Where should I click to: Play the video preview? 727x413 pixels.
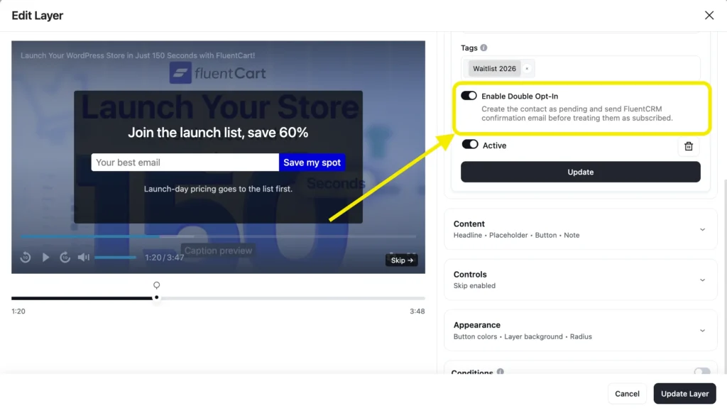click(x=45, y=258)
